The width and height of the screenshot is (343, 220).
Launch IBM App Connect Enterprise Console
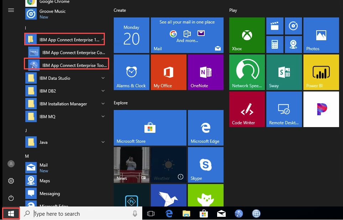(67, 52)
